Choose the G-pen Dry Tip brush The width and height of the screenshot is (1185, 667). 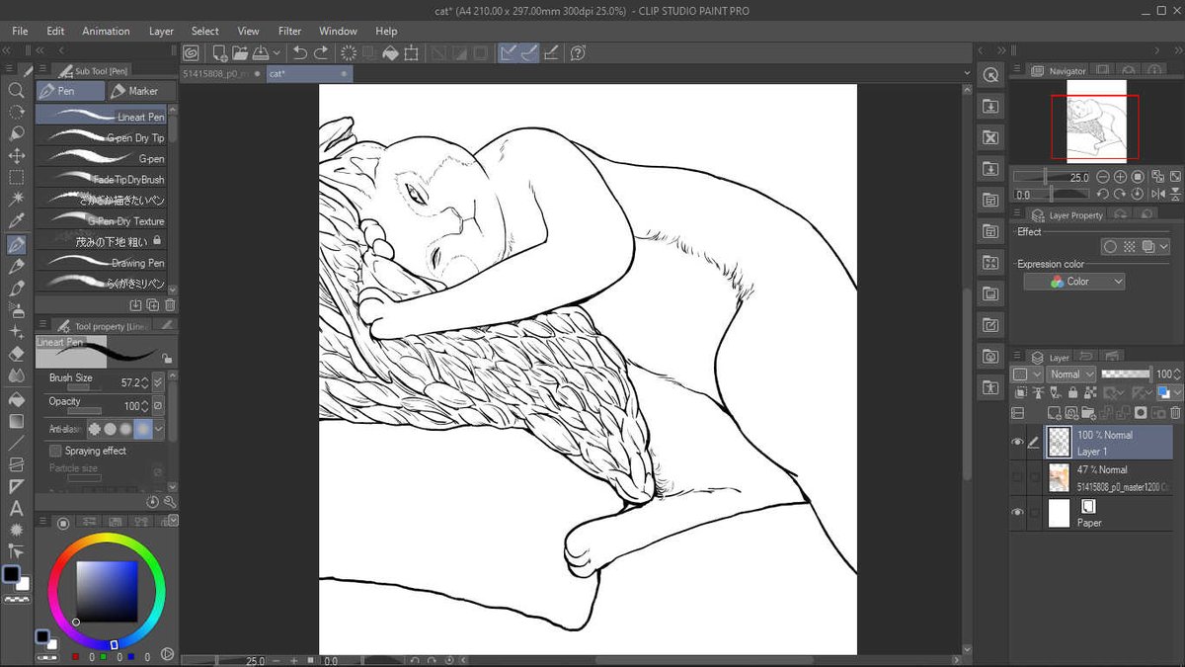tap(102, 138)
